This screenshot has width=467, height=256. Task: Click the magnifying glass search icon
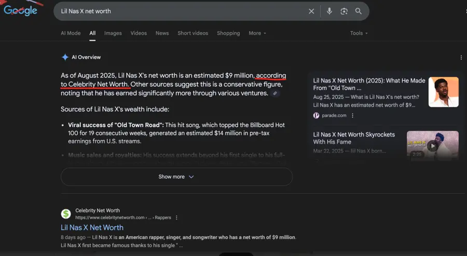point(359,11)
